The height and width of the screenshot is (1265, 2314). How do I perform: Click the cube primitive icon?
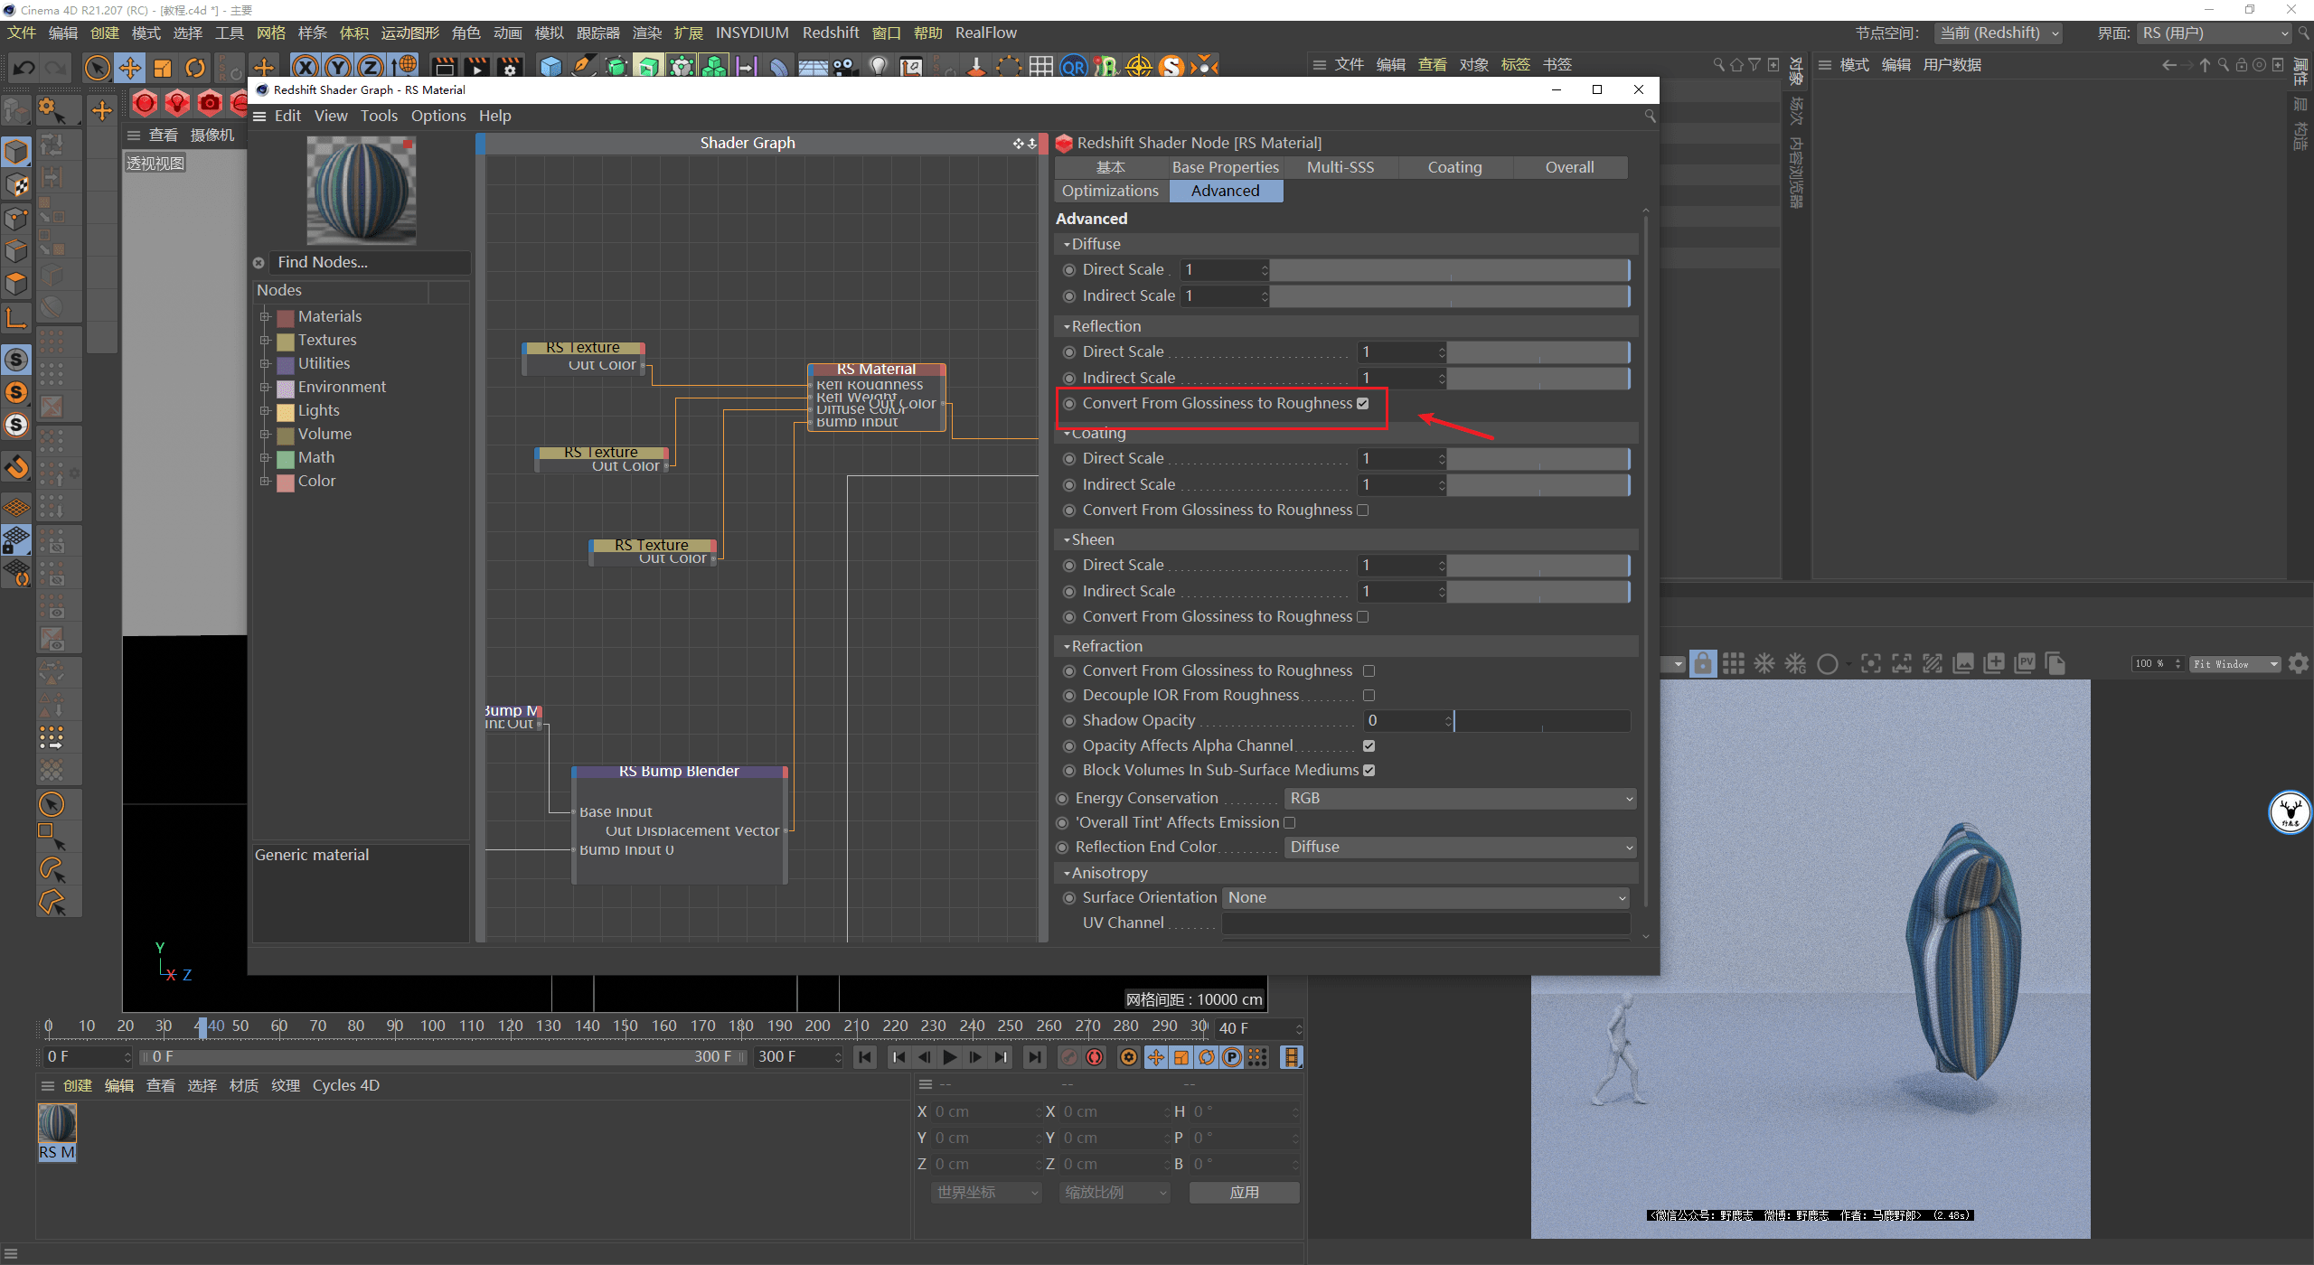coord(550,68)
